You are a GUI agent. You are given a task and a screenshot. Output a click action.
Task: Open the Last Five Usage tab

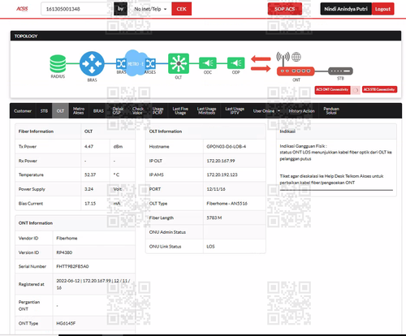click(x=180, y=111)
